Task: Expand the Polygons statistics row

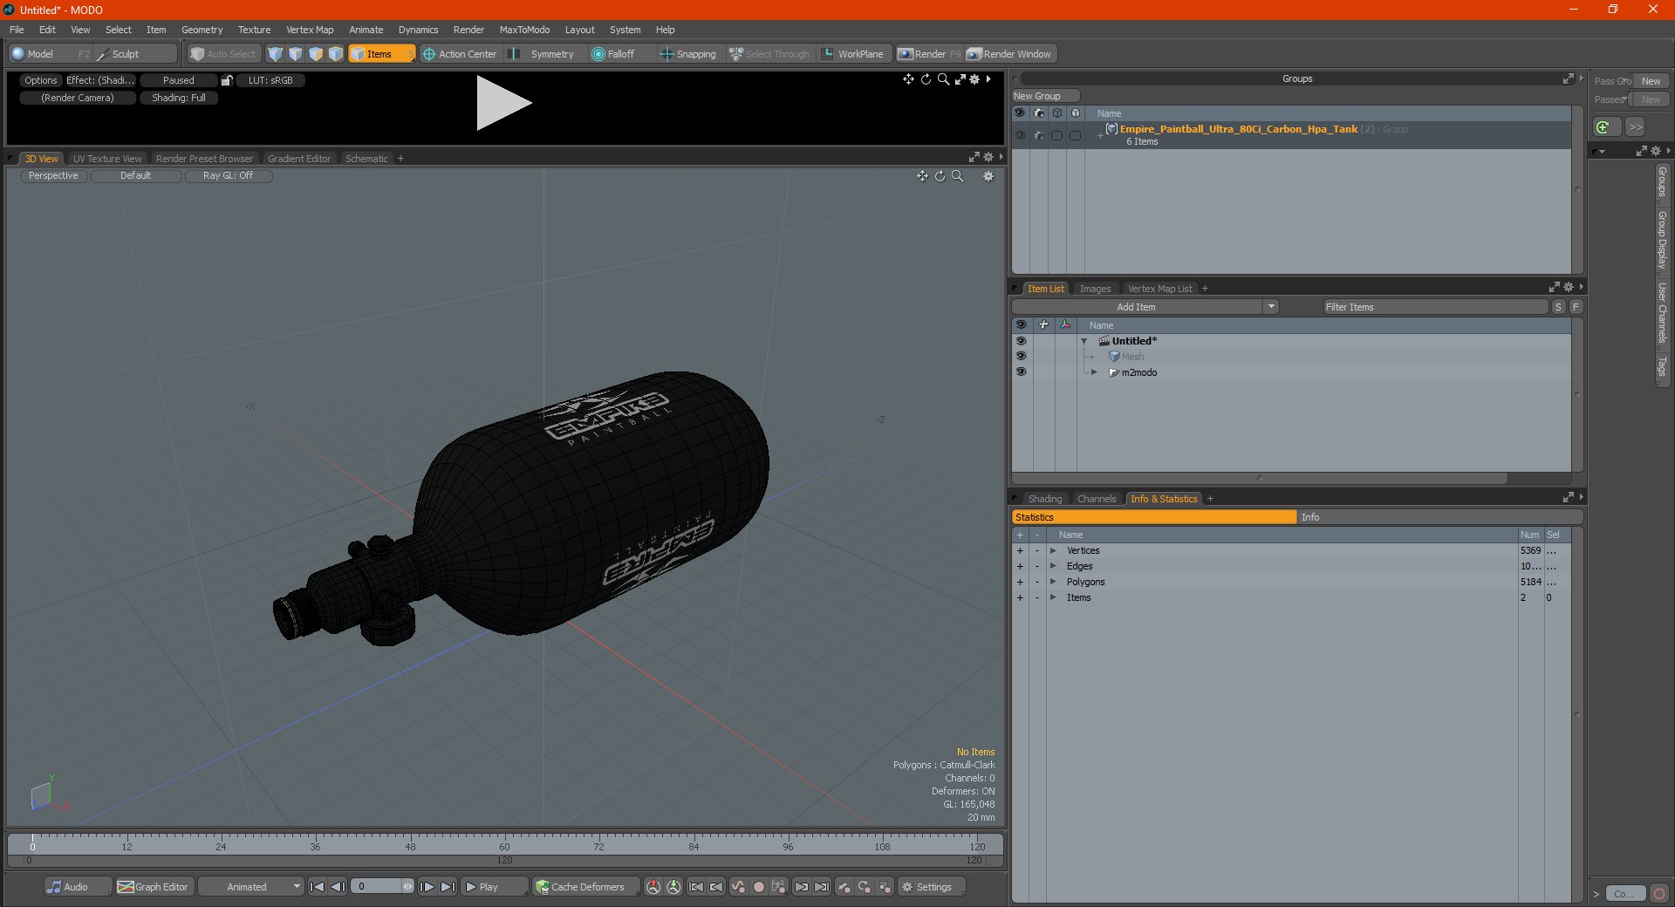Action: pyautogui.click(x=1053, y=583)
